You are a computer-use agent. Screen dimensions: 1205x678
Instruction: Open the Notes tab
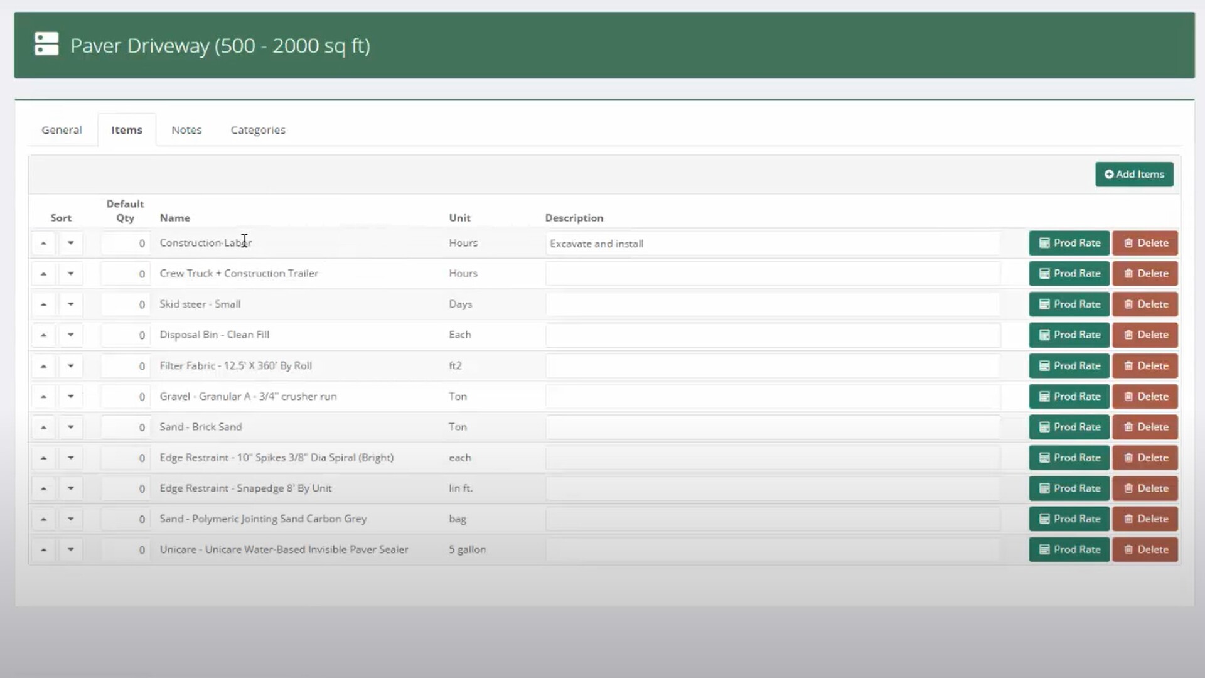tap(186, 130)
